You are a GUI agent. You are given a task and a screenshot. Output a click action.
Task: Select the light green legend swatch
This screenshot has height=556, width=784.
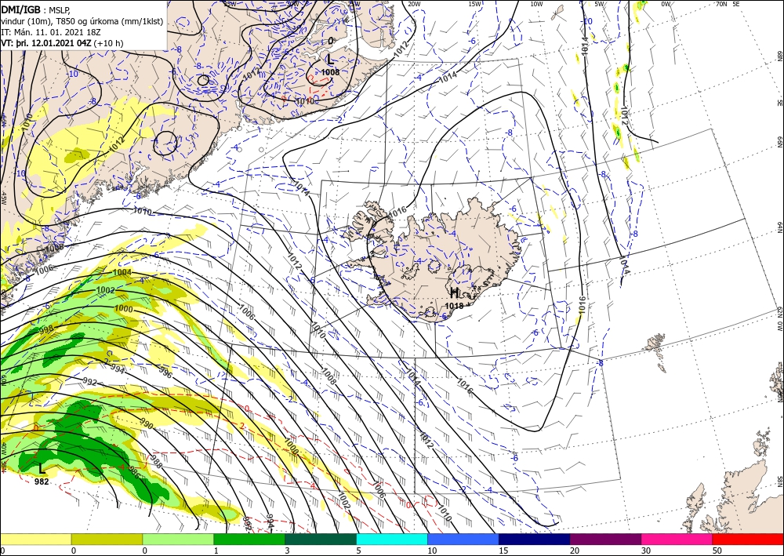(178, 539)
